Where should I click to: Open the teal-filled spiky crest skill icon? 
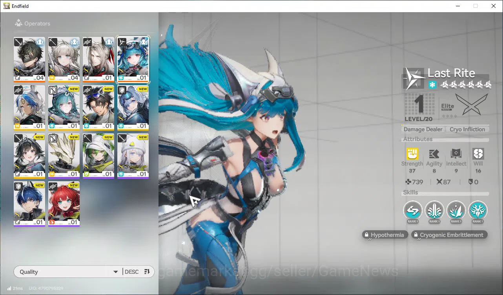(x=477, y=211)
